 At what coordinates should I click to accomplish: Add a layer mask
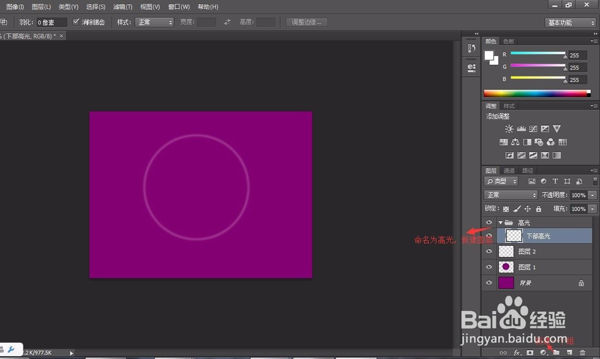(530, 352)
